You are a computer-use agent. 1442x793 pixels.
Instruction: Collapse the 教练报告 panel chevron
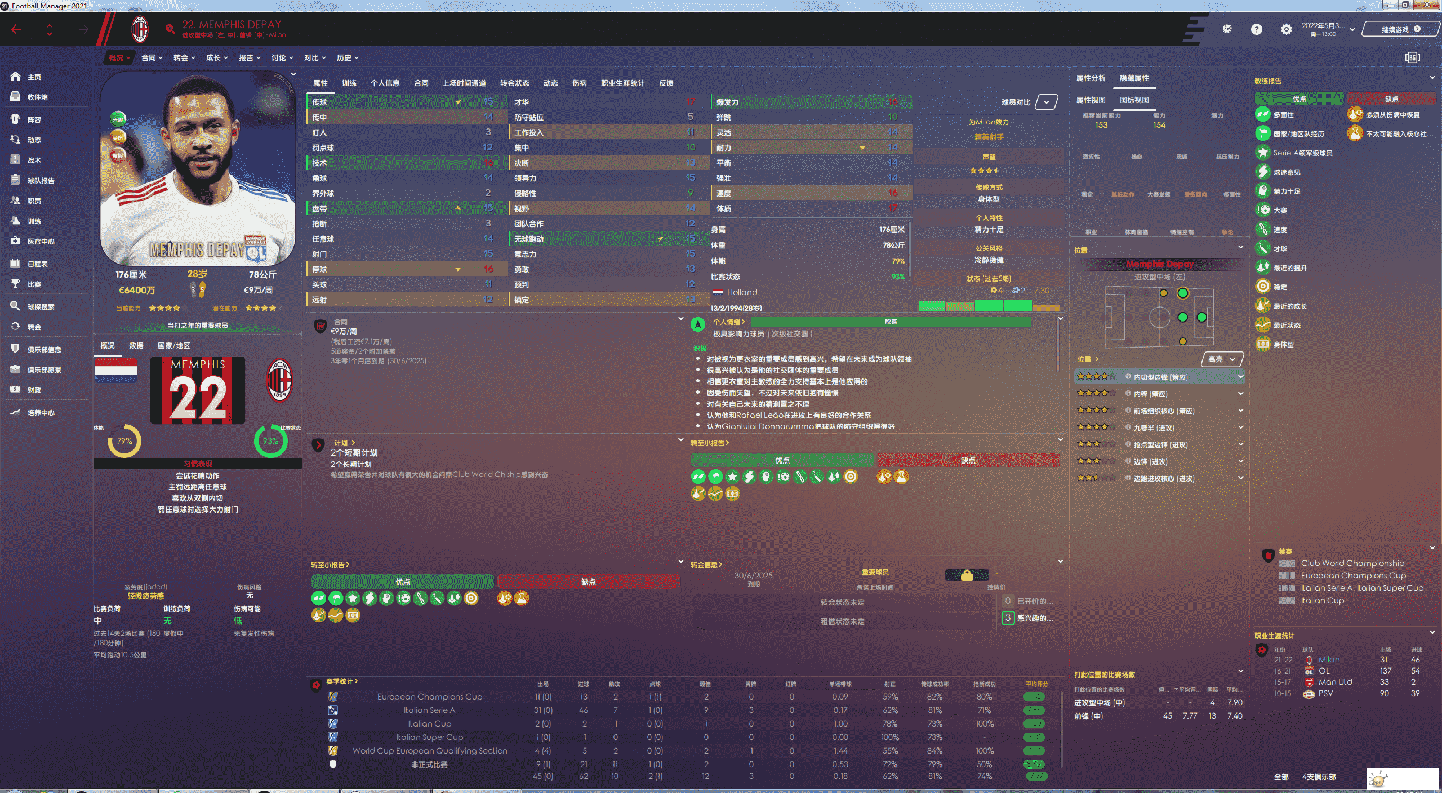[1432, 77]
